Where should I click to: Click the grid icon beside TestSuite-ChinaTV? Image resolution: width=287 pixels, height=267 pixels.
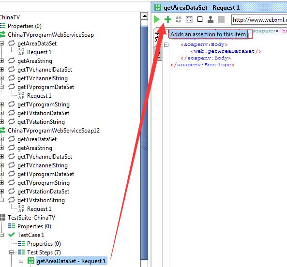[2, 217]
